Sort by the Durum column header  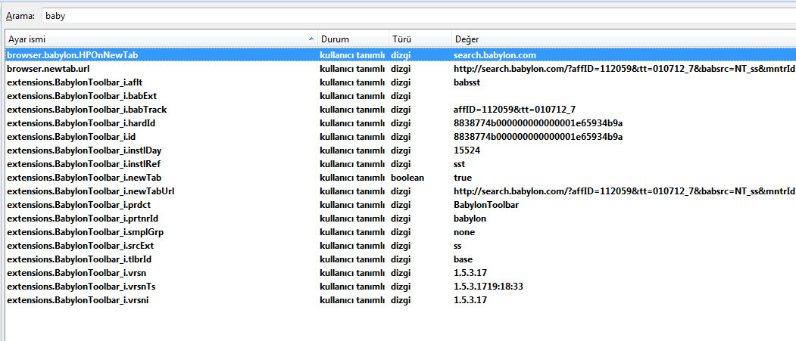353,39
